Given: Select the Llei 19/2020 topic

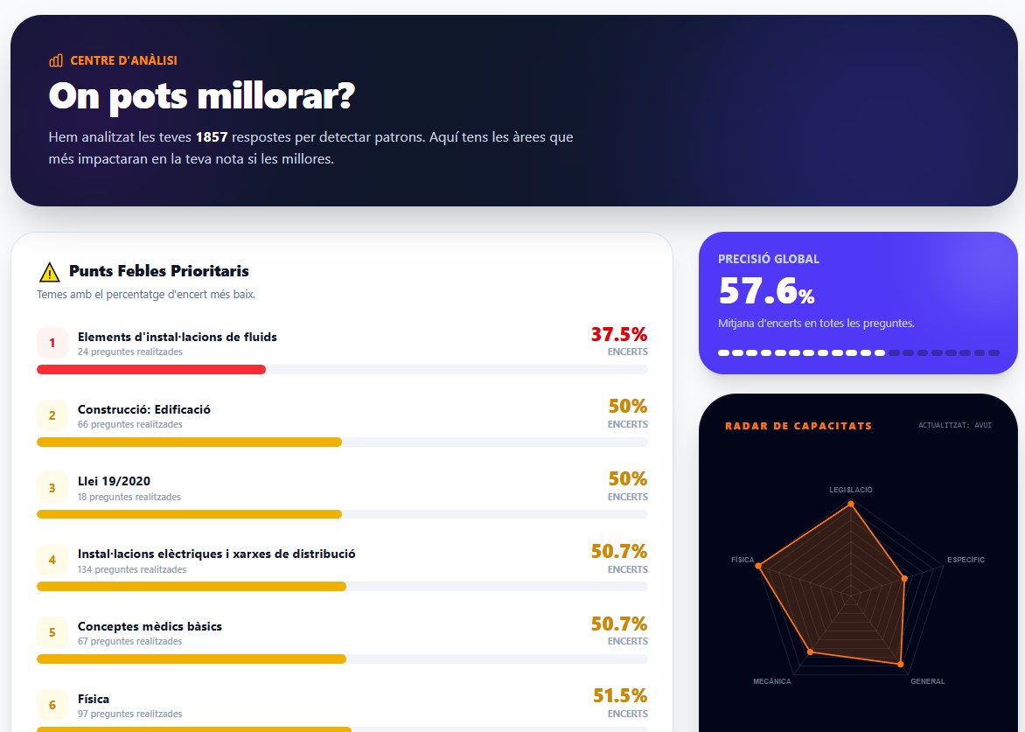Looking at the screenshot, I should point(114,481).
